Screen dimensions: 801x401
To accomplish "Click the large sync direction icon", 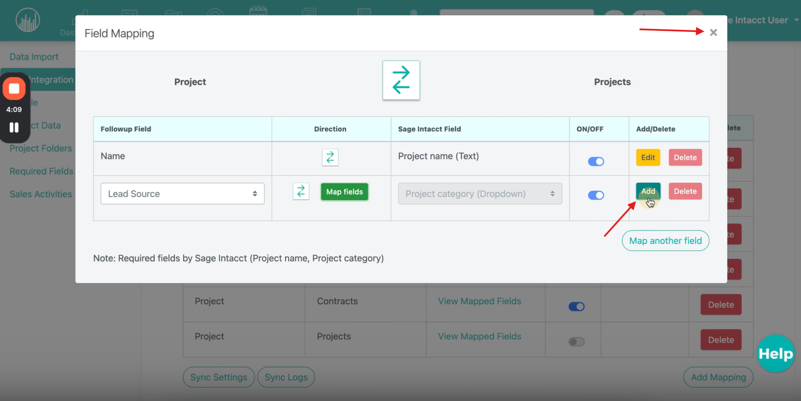I will click(401, 80).
